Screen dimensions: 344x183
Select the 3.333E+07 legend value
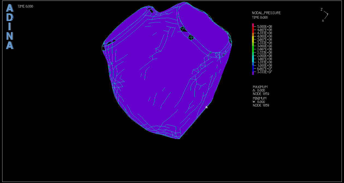265,72
